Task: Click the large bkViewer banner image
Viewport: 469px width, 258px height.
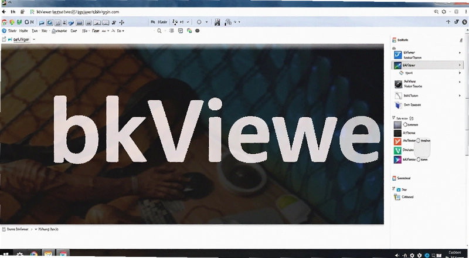Action: point(192,134)
